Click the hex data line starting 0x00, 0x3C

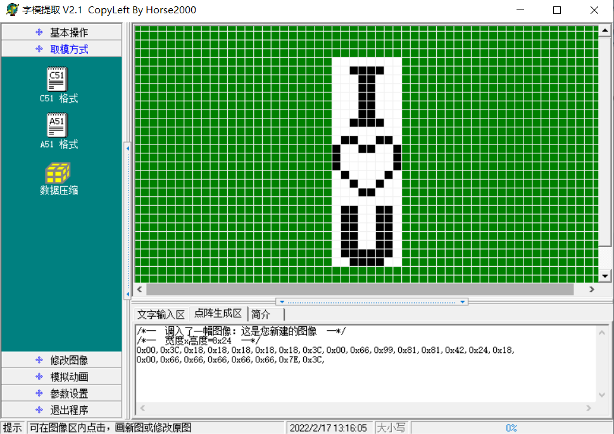click(x=325, y=350)
